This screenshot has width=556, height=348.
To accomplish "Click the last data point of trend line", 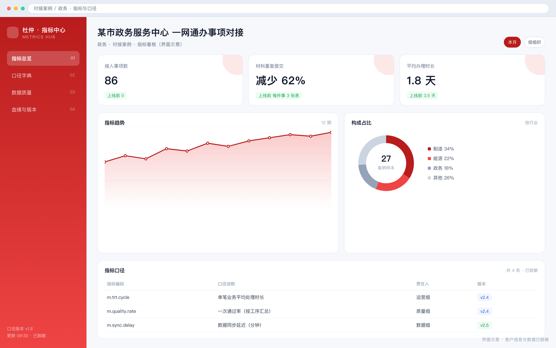I will point(331,132).
